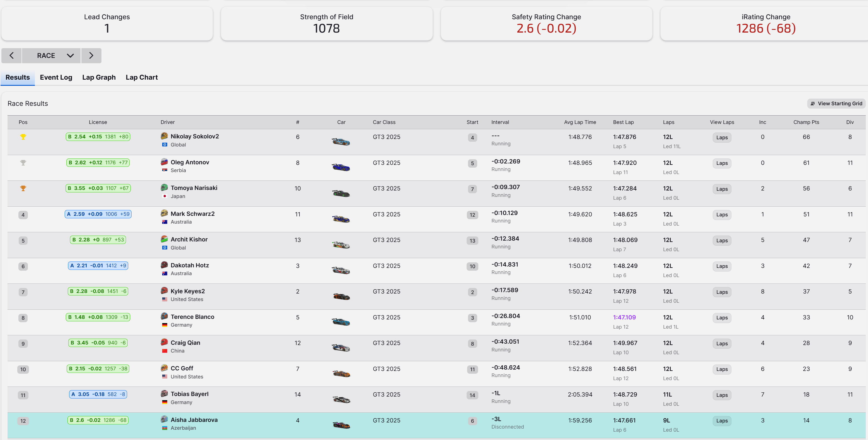The image size is (868, 440).
Task: Click the Tobias Bayerl driver name link
Action: point(189,394)
